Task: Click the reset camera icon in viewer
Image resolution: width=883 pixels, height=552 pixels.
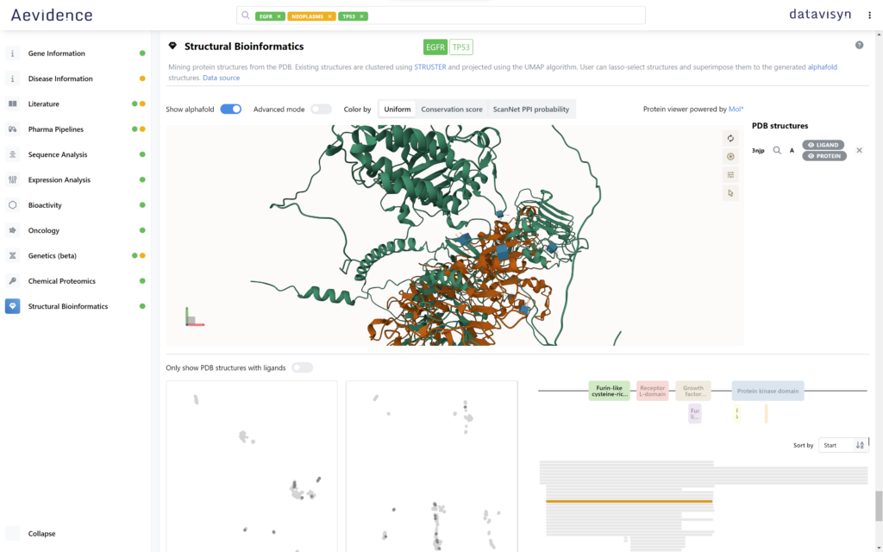Action: tap(730, 139)
